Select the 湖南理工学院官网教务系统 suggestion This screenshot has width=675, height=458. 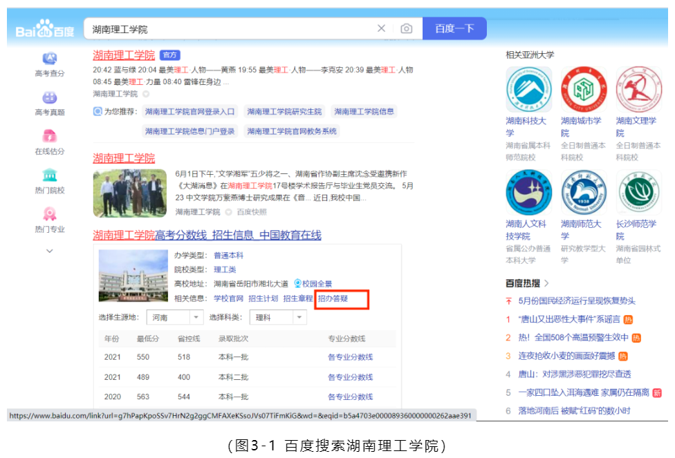(292, 131)
